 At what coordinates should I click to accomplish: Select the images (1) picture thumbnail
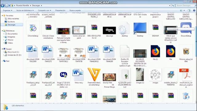coord(140,75)
